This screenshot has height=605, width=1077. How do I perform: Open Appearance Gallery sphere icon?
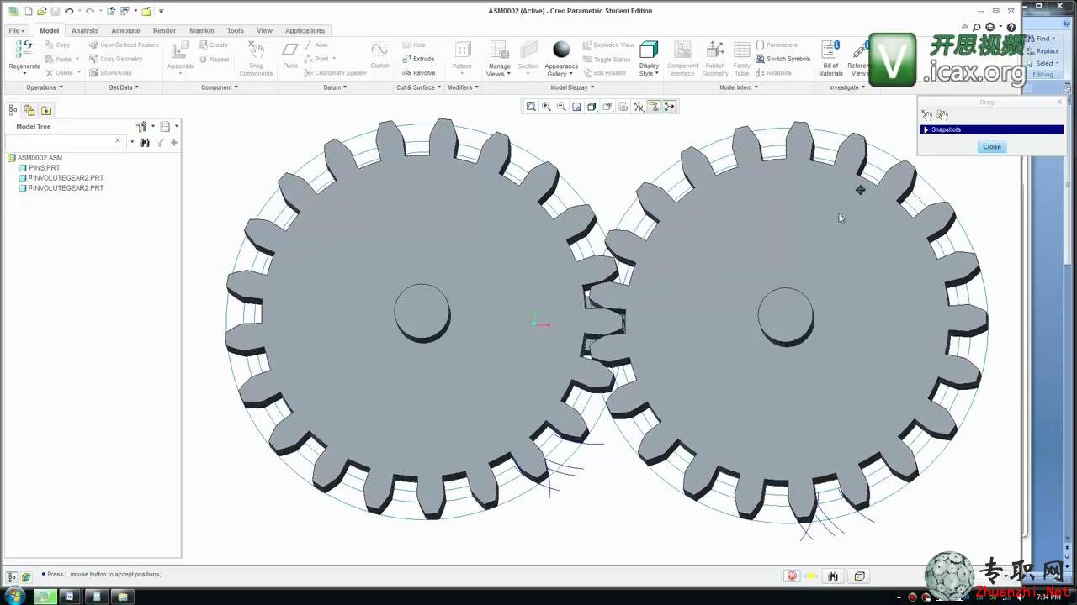pyautogui.click(x=561, y=50)
